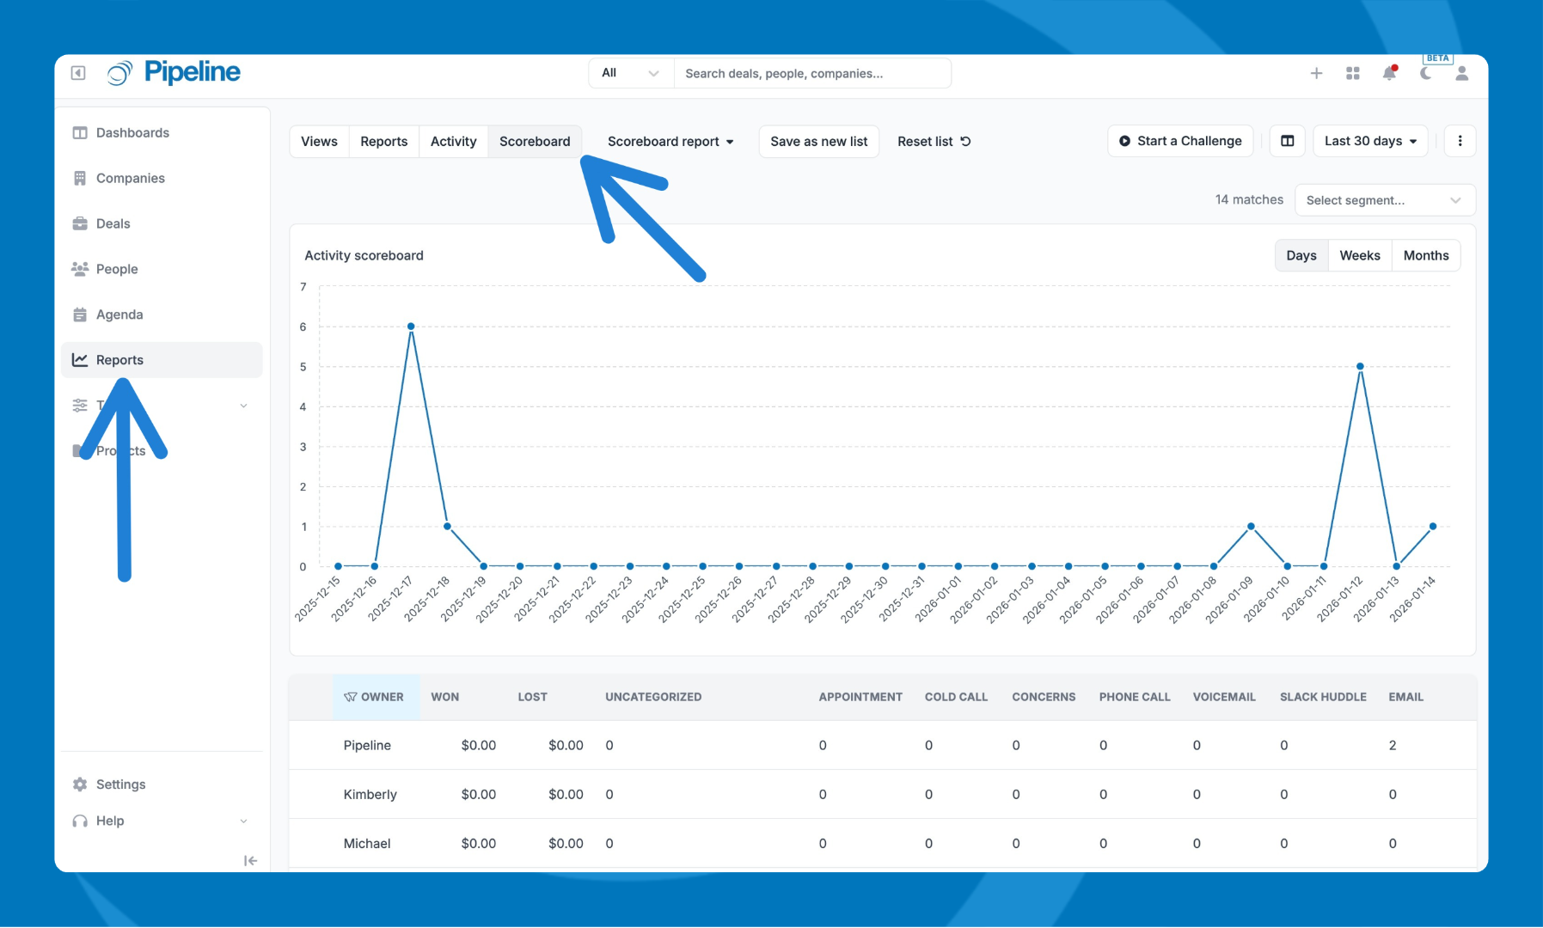
Task: Click the column layout icon button
Action: click(1287, 141)
